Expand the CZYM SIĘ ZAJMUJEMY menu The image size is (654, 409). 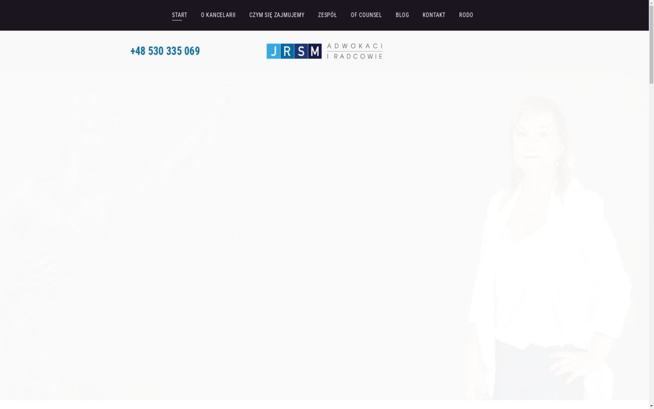click(x=276, y=15)
